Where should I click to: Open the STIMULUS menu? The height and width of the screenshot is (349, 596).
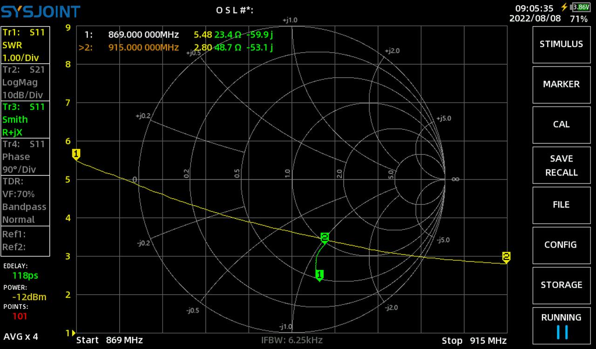tap(561, 44)
